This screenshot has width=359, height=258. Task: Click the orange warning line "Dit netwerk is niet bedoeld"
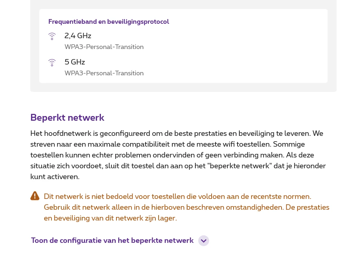[x=177, y=196]
